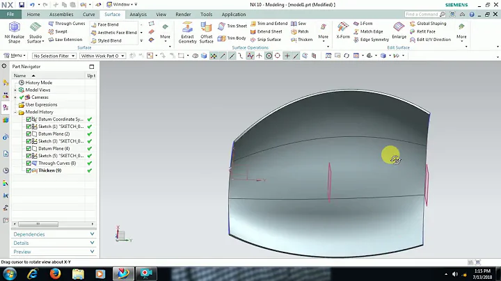
Task: Click Edit U/V Direction tool
Action: click(x=431, y=40)
